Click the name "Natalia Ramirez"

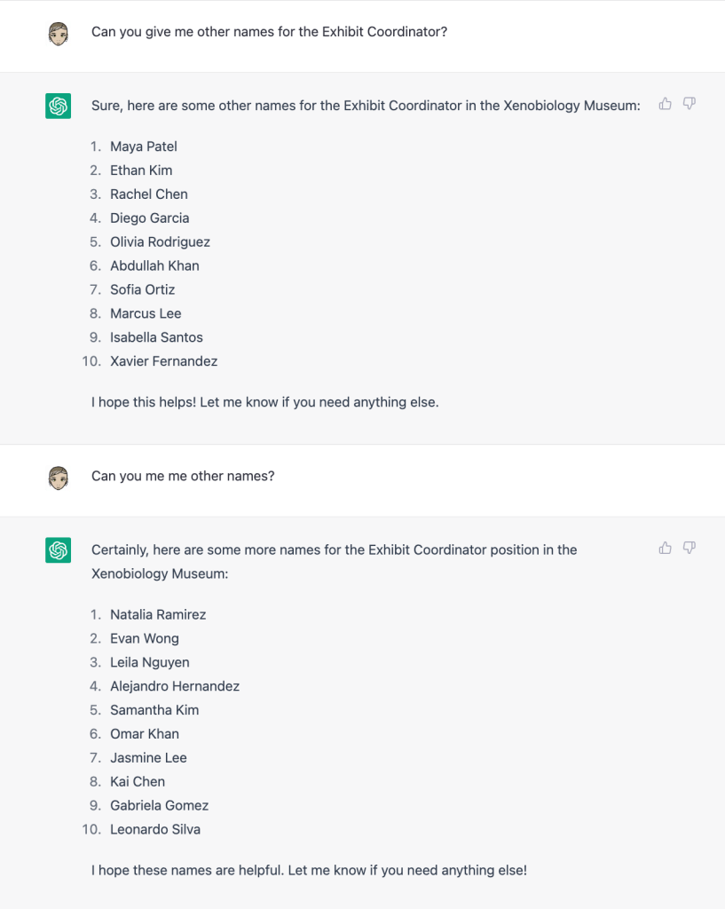pyautogui.click(x=158, y=614)
